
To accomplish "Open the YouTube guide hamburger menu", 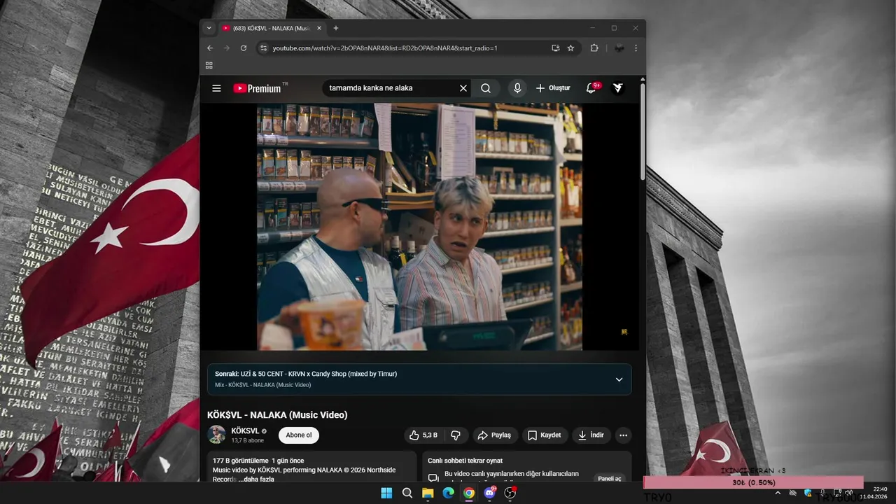I will 216,88.
